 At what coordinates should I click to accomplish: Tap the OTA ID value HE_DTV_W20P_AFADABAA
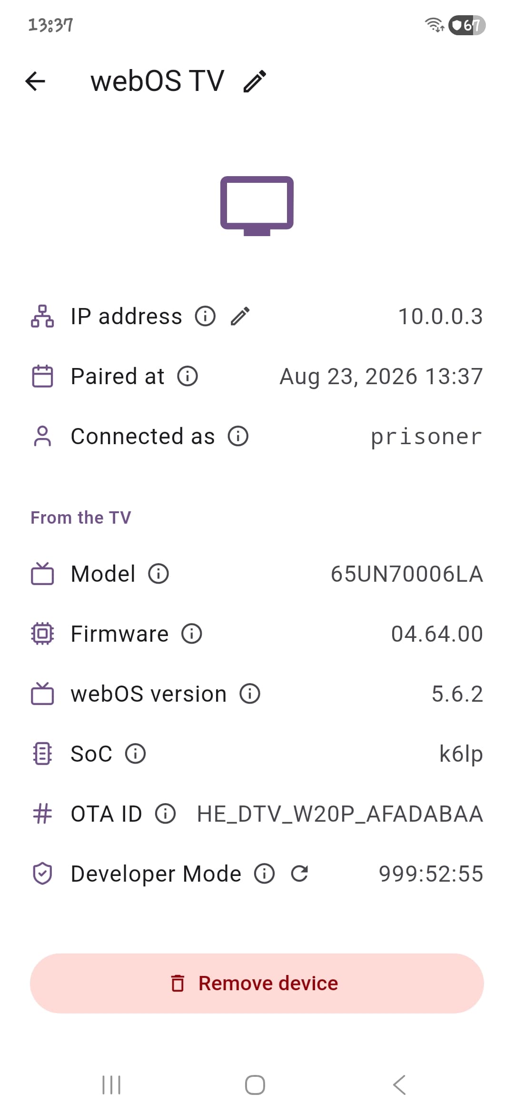coord(340,814)
